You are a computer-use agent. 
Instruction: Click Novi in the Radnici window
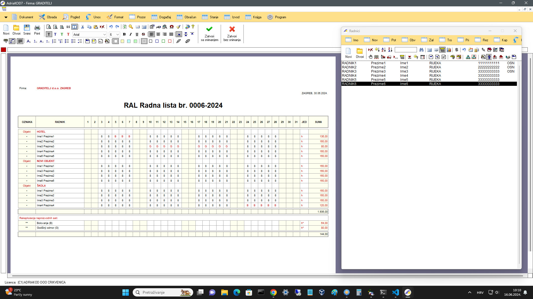(348, 53)
